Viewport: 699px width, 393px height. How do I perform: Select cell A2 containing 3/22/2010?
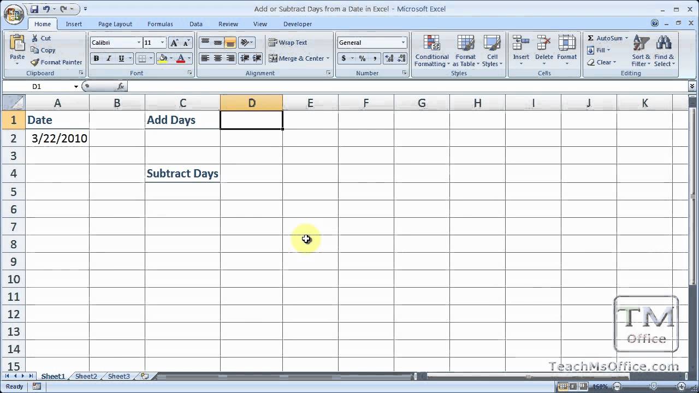[57, 138]
